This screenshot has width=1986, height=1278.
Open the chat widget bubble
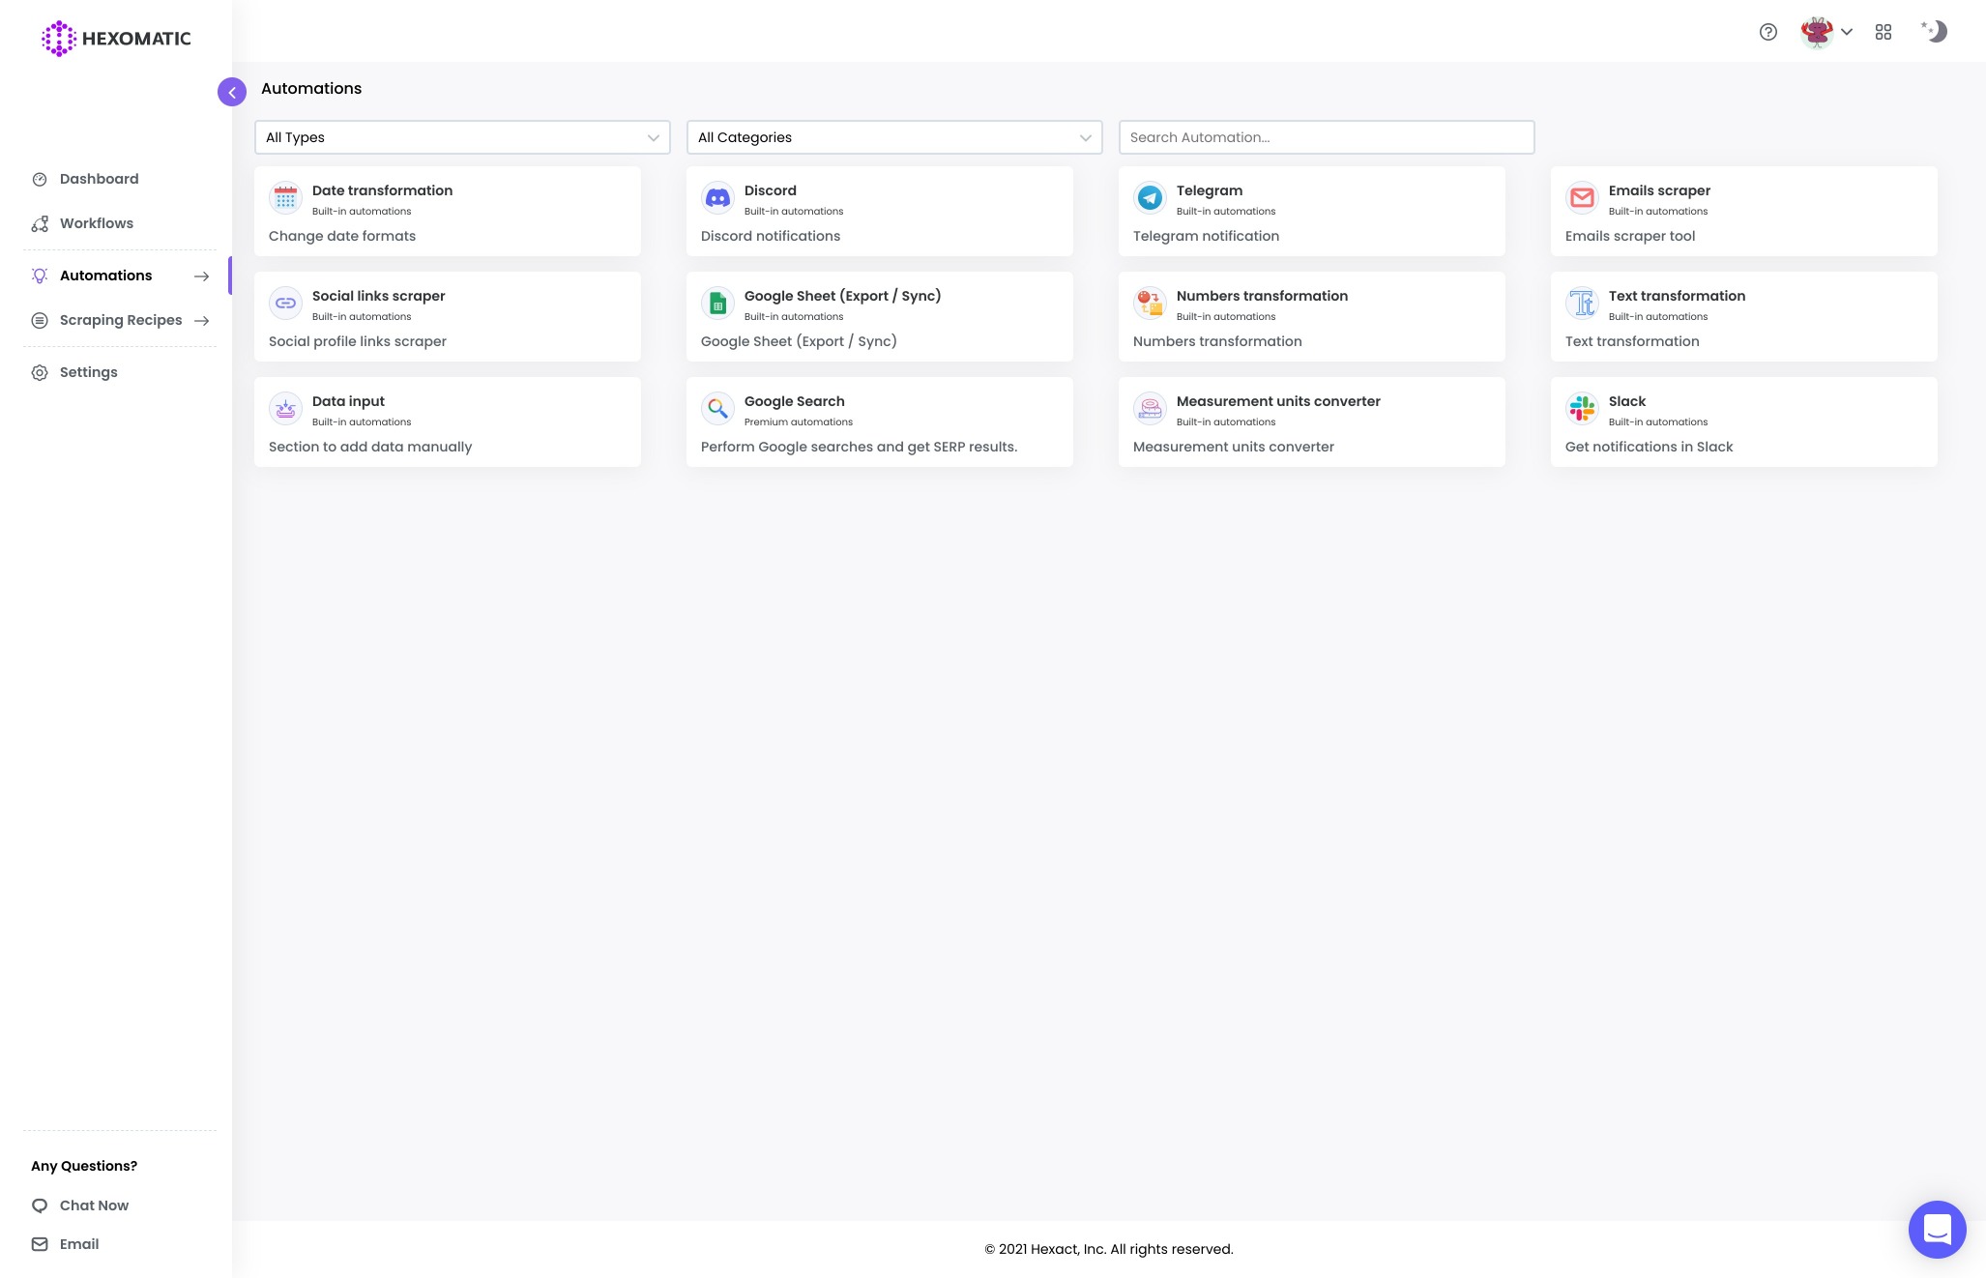click(x=1937, y=1230)
